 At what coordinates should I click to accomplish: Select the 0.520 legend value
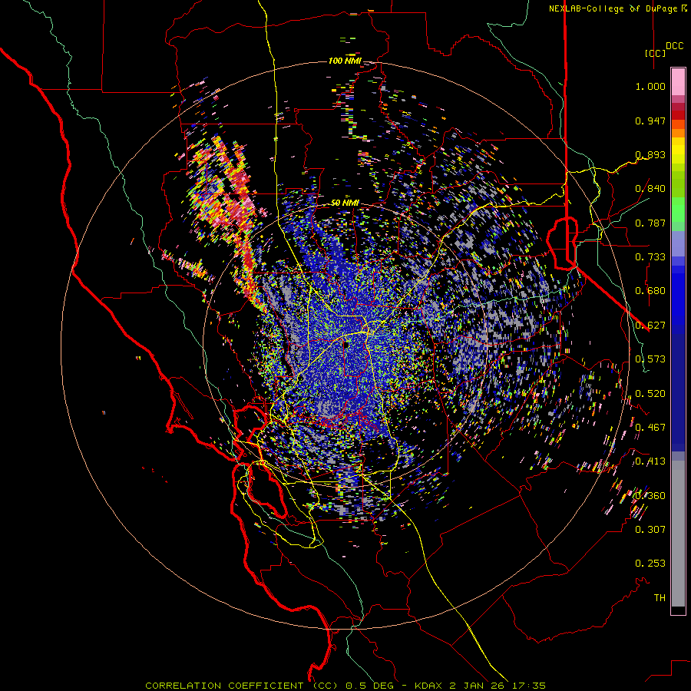pyautogui.click(x=650, y=394)
